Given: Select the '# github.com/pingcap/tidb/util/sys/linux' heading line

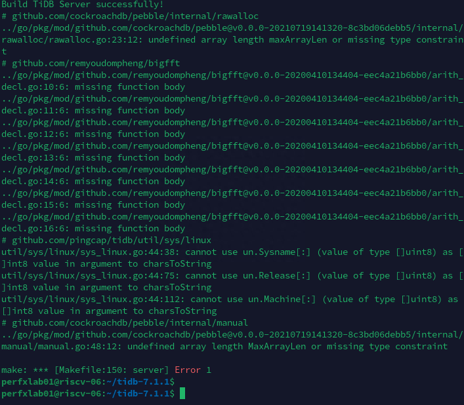Looking at the screenshot, I should pyautogui.click(x=106, y=240).
